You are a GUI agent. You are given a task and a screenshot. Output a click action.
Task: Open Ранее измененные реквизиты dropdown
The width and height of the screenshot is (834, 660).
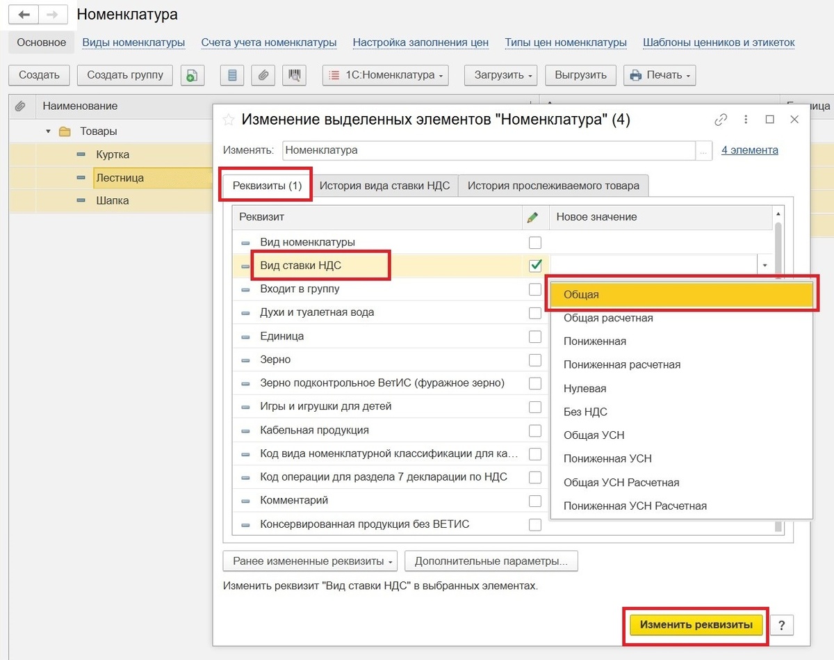(310, 561)
